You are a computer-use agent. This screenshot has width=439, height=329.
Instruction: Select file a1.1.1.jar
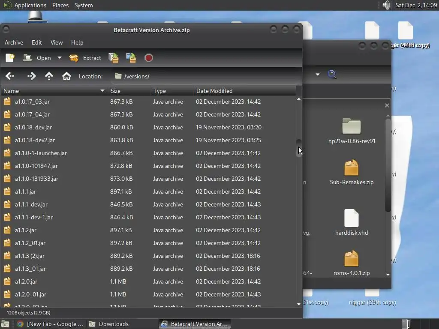click(x=148, y=191)
